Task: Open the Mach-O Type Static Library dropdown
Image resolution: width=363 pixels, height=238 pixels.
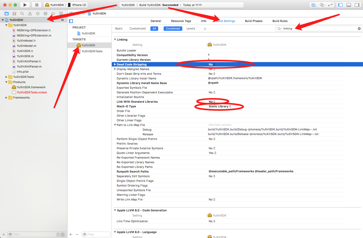Action: click(220, 106)
